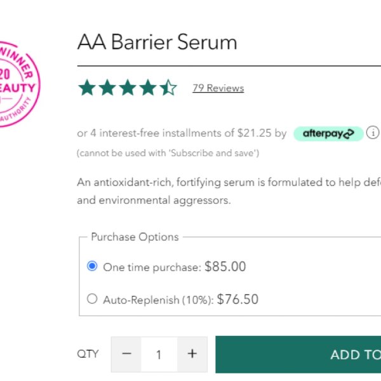Click the half-filled fifth rating star
The width and height of the screenshot is (381, 381).
click(168, 88)
